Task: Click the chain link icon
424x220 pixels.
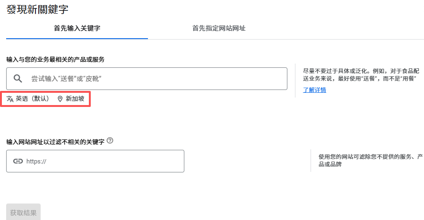Action: pyautogui.click(x=18, y=161)
